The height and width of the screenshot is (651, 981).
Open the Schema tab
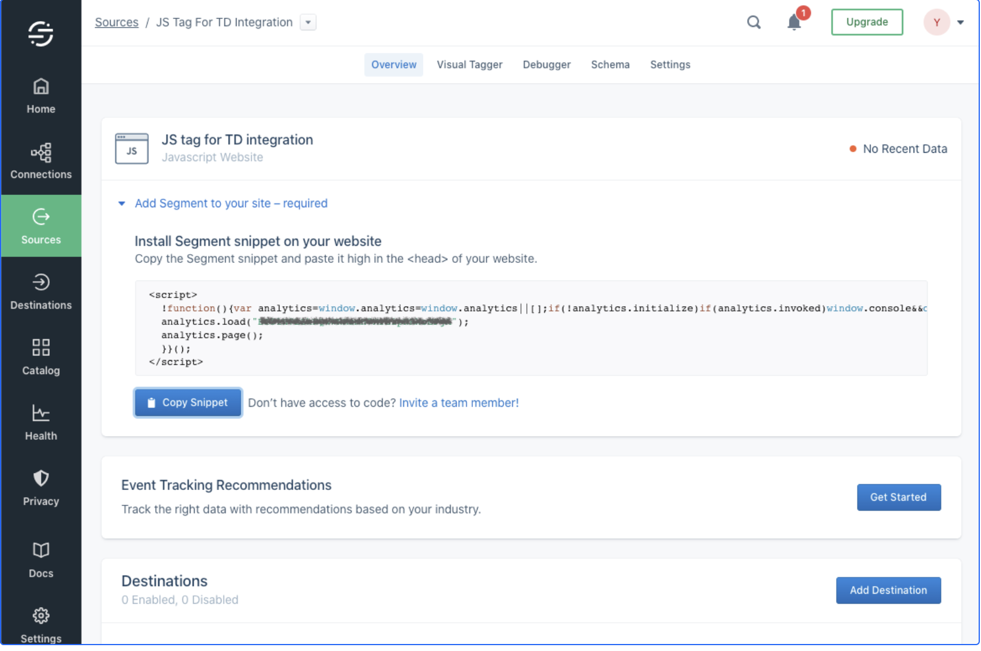click(610, 64)
